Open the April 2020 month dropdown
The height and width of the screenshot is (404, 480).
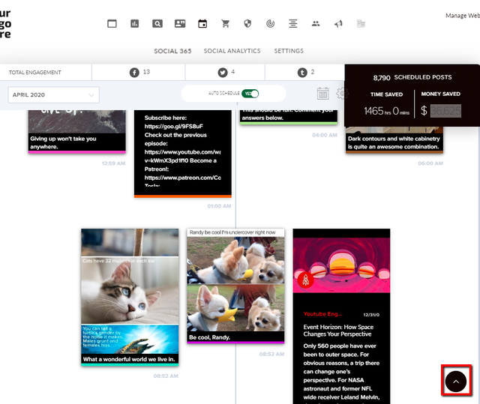pyautogui.click(x=53, y=94)
